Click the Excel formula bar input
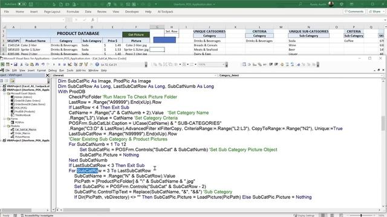The image size is (387, 217). click(241, 20)
